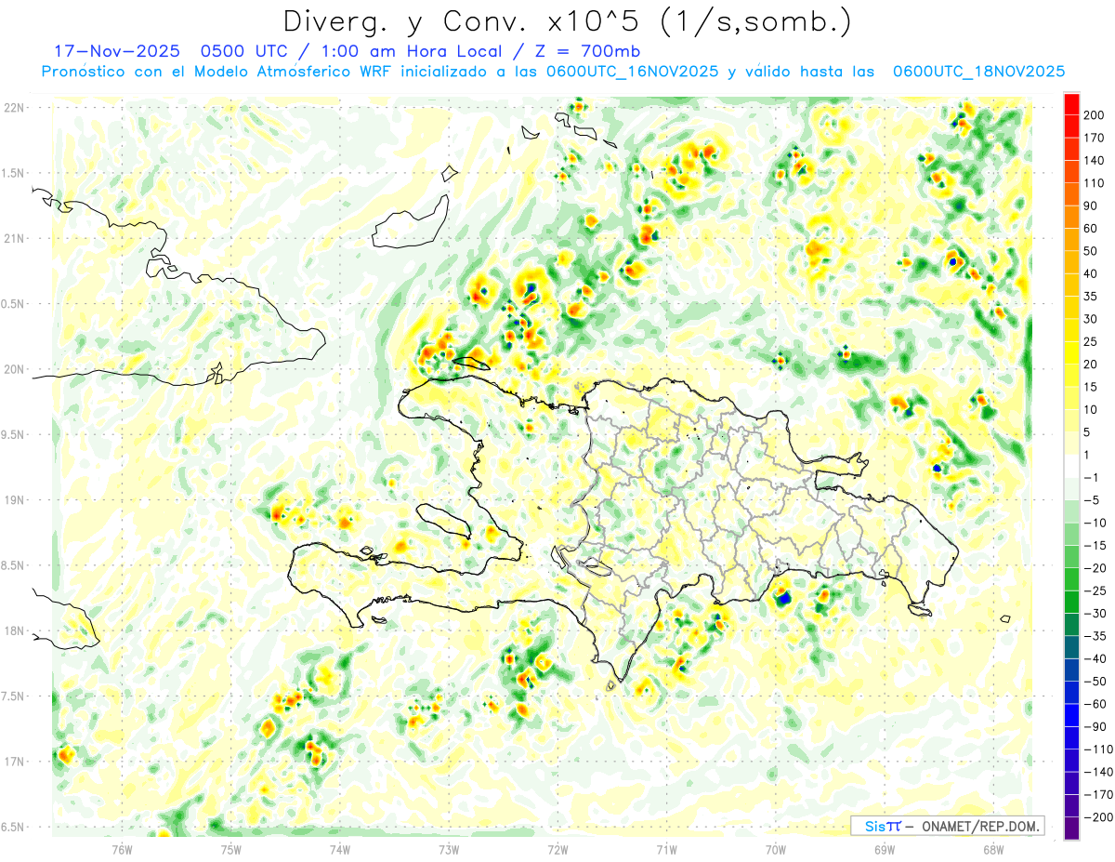Click the "76W" longitude label
The image size is (1115, 862).
122,849
